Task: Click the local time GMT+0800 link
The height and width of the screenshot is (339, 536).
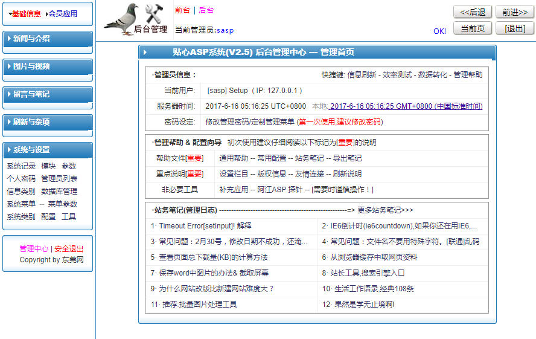Action: point(406,106)
